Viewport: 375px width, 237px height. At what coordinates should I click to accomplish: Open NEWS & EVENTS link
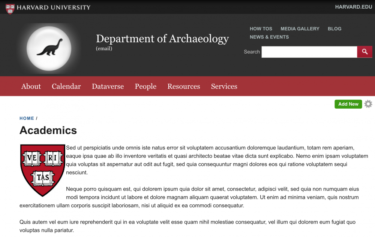(269, 37)
